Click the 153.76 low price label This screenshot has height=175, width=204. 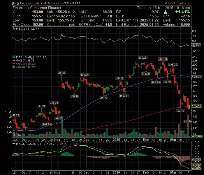click(x=180, y=111)
